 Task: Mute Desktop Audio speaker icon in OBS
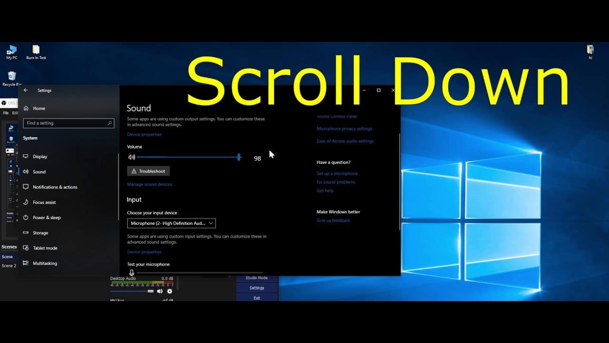[x=160, y=291]
